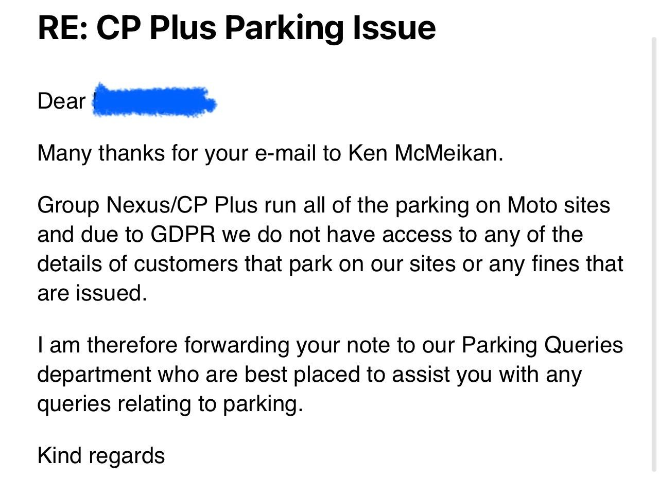Click the vertical scrollbar on the right edge
Screen dimensions: 659x496
[x=653, y=255]
